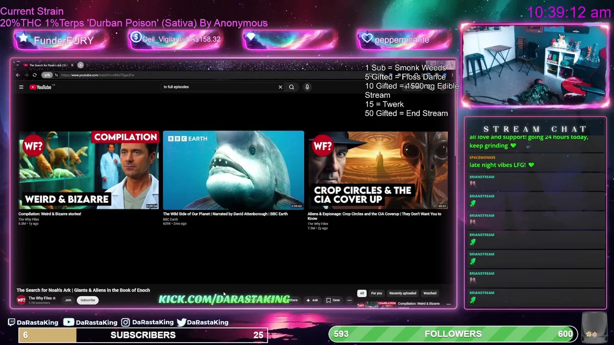Toggle the VPN badge in the address bar
The height and width of the screenshot is (345, 614).
click(47, 75)
